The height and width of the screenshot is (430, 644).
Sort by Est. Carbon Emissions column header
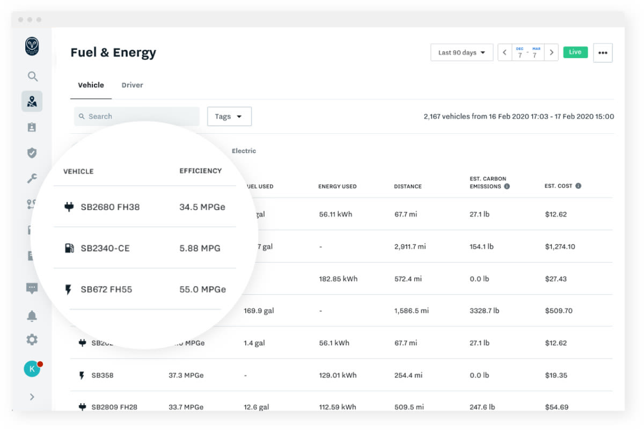coord(488,183)
